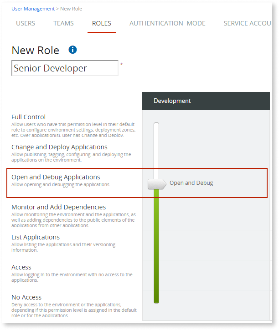
Task: Click the Open and Debug Applications heading
Action: click(x=56, y=177)
